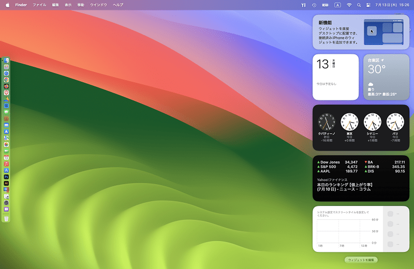This screenshot has height=269, width=414.
Task: Open the App Store Dock icon
Action: pyautogui.click(x=6, y=171)
